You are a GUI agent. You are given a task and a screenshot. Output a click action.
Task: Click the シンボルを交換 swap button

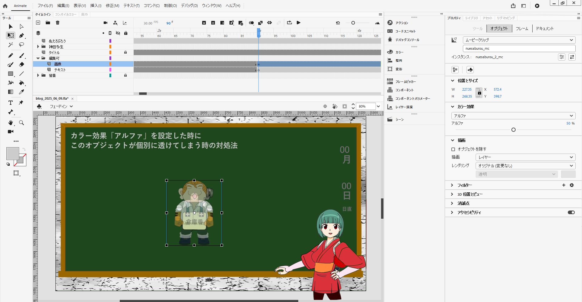[572, 57]
